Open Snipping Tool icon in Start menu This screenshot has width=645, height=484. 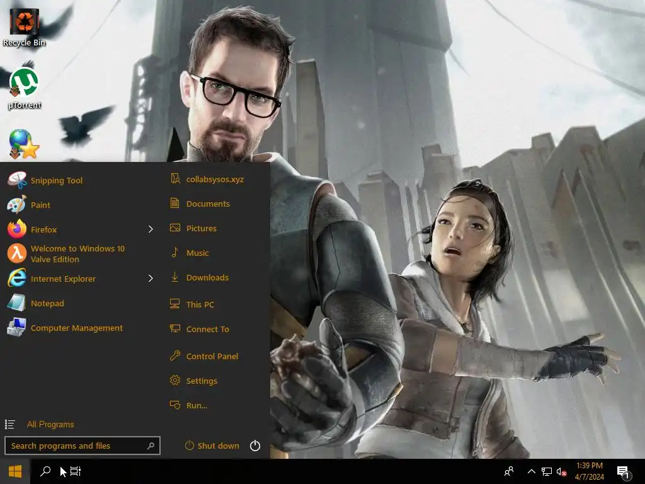(17, 180)
